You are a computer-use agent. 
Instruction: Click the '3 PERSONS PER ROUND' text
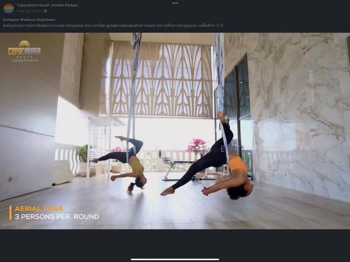pyautogui.click(x=57, y=217)
